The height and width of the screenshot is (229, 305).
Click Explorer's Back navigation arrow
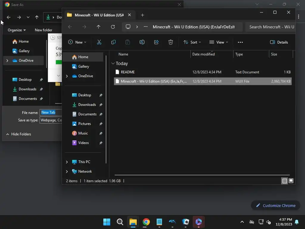(x=70, y=27)
